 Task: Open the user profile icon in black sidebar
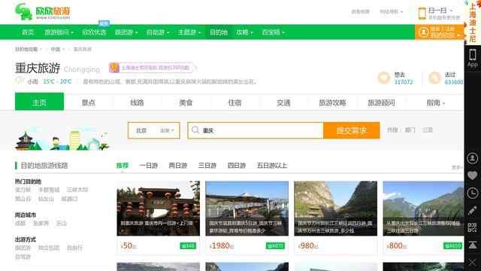click(473, 158)
